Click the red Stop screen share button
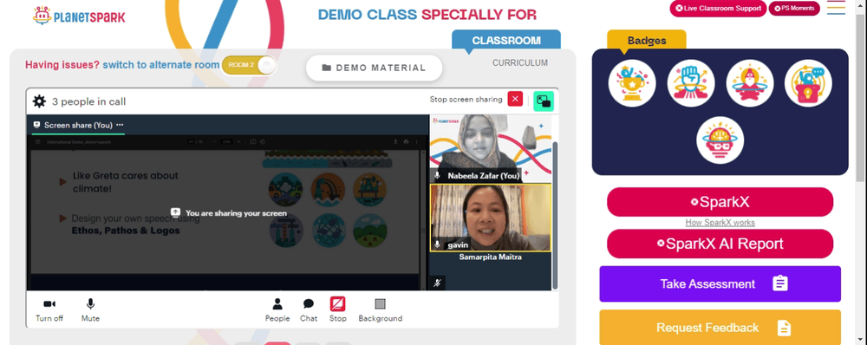The image size is (867, 345). click(x=338, y=310)
